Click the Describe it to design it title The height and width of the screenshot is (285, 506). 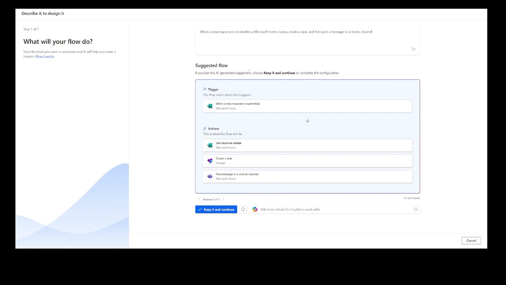[43, 13]
